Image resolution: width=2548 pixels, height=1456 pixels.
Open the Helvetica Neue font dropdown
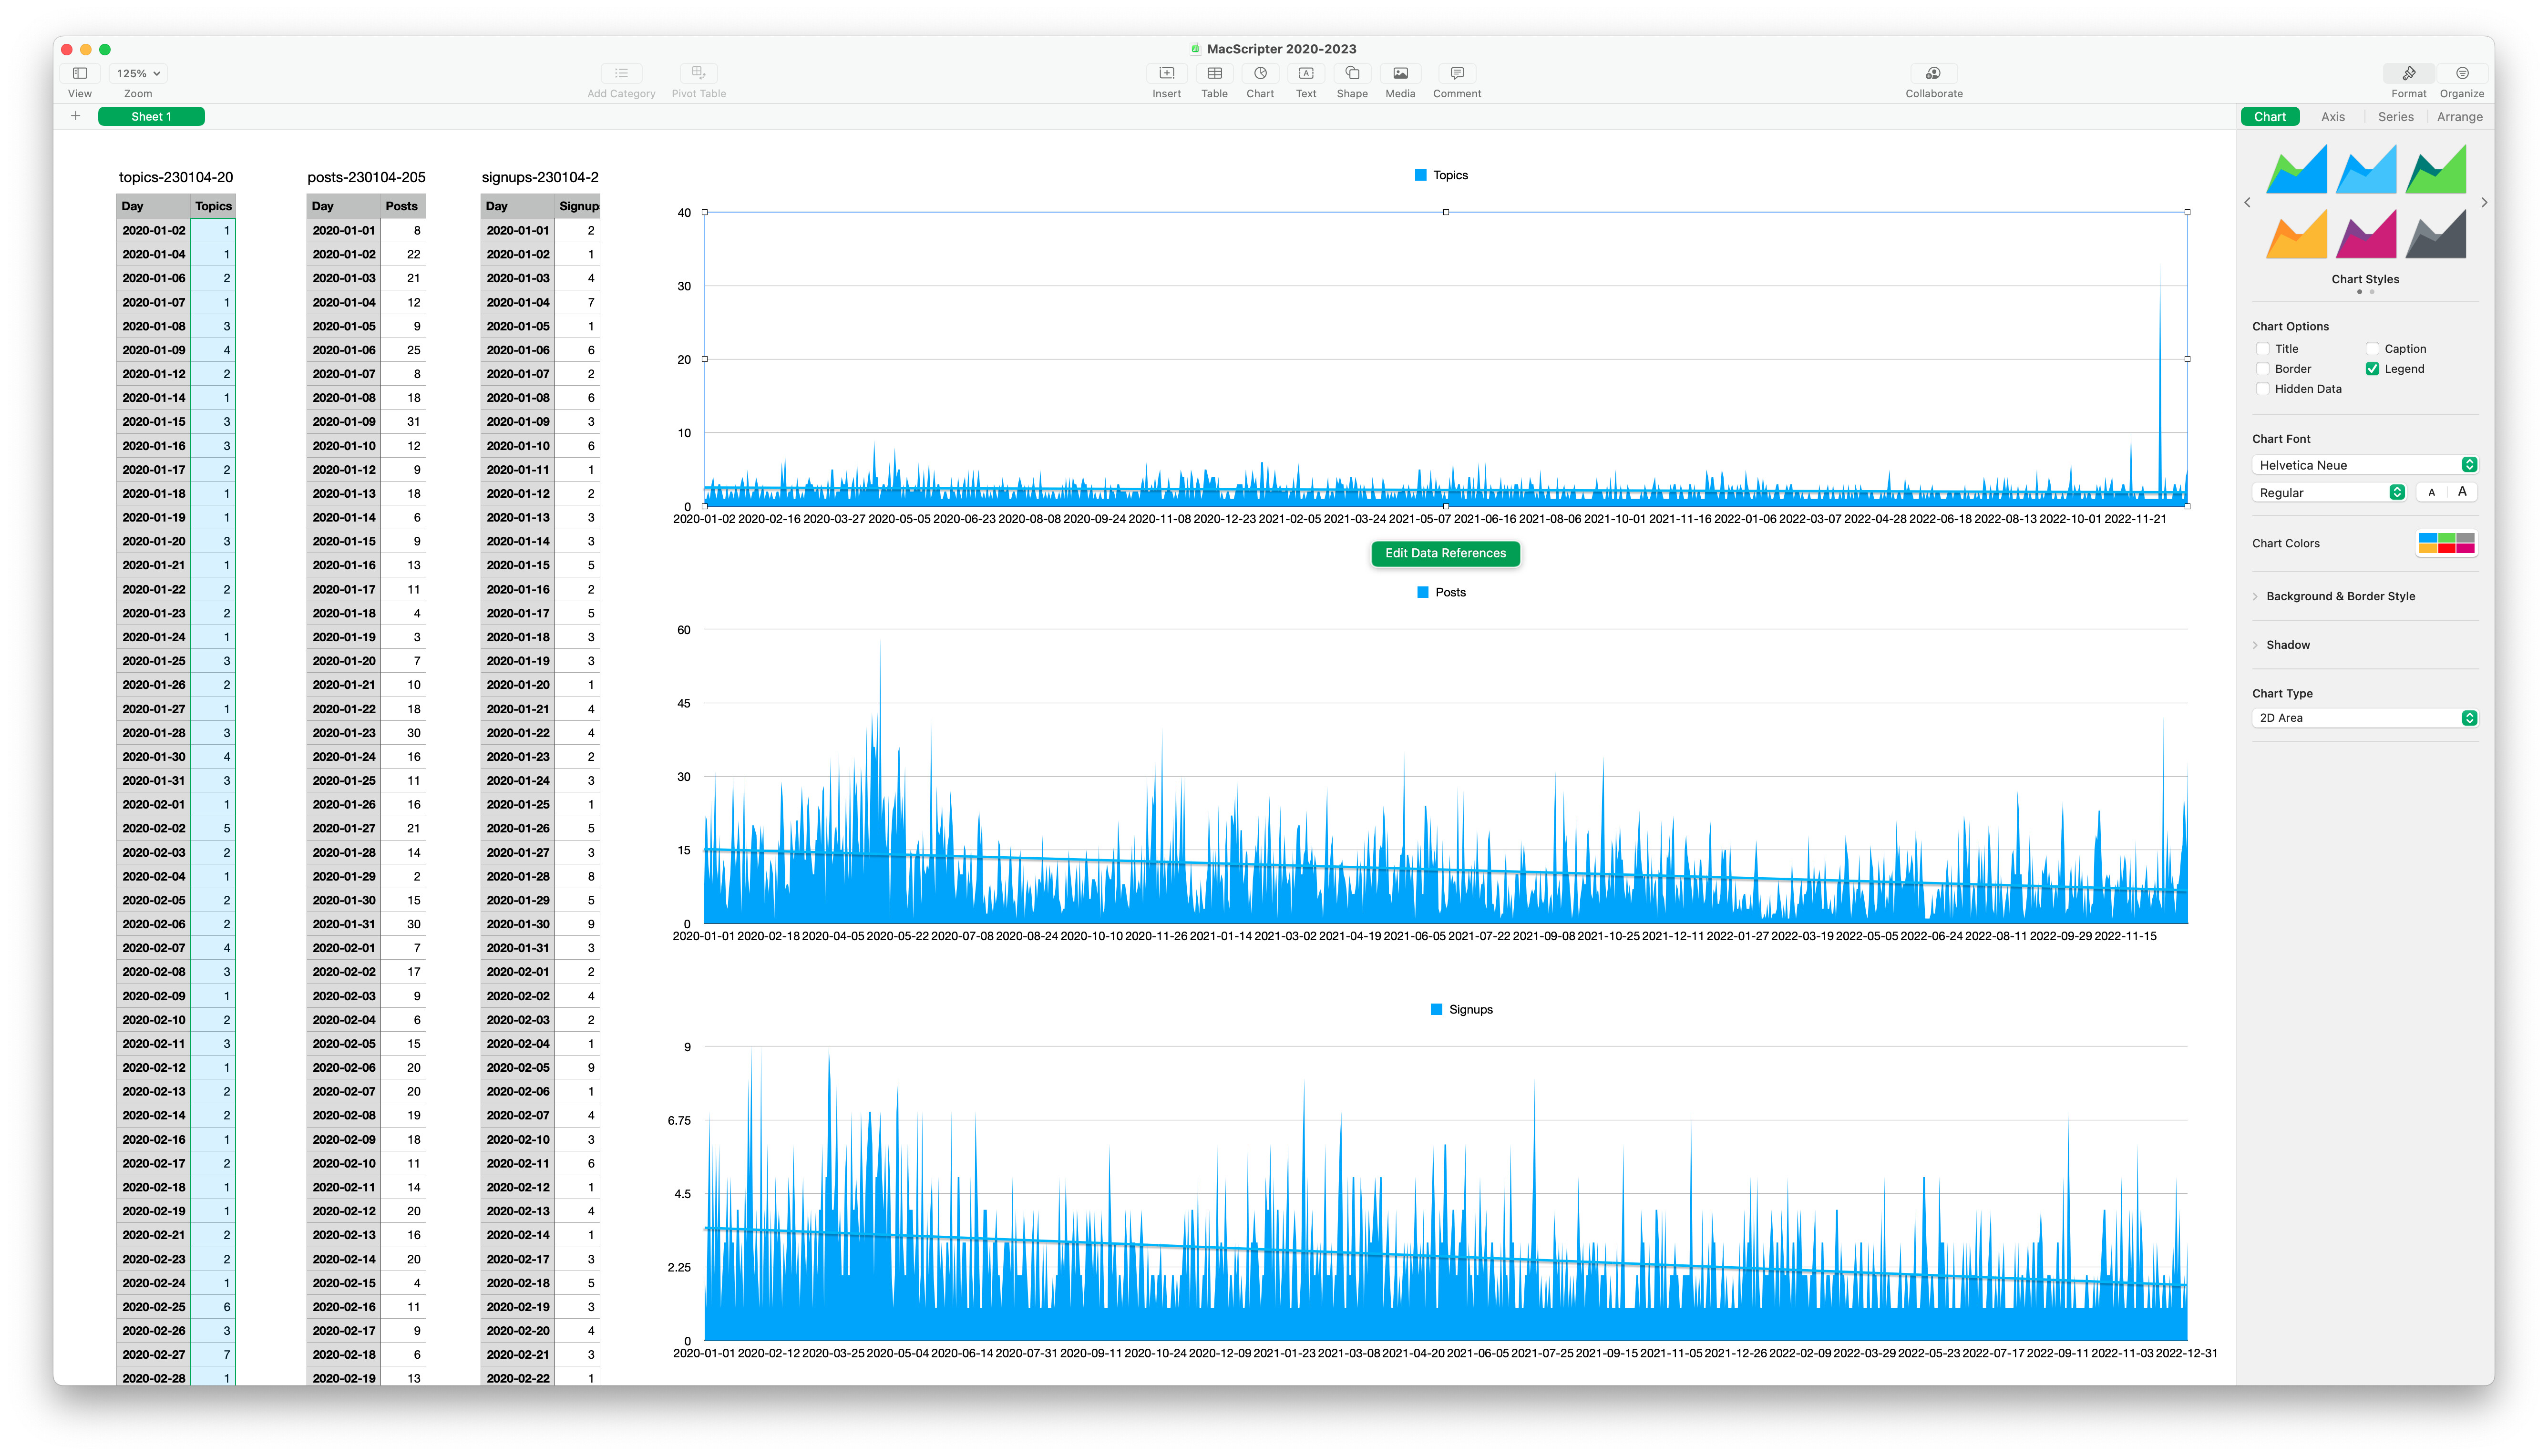pyautogui.click(x=2364, y=465)
